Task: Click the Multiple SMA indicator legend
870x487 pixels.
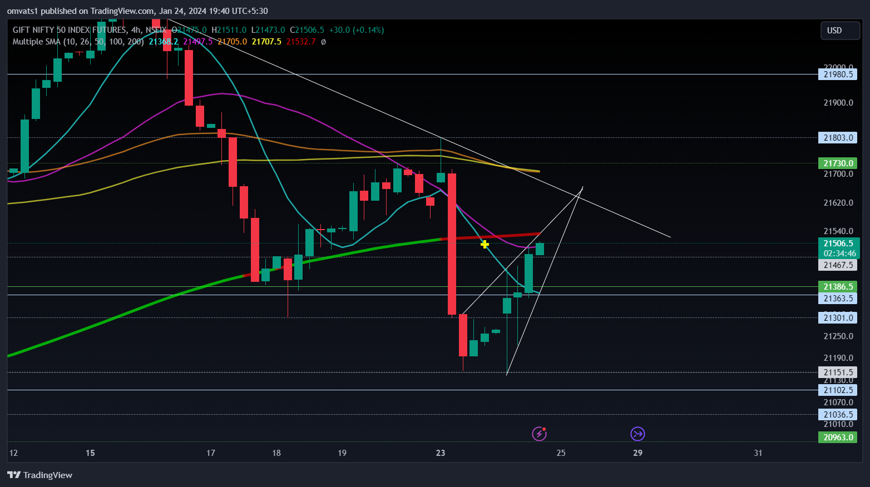Action: (78, 42)
